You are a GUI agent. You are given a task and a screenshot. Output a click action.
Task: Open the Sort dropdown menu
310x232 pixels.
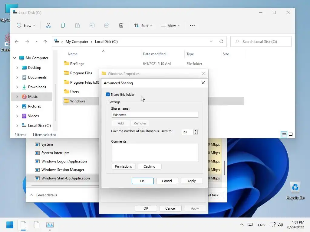click(143, 25)
